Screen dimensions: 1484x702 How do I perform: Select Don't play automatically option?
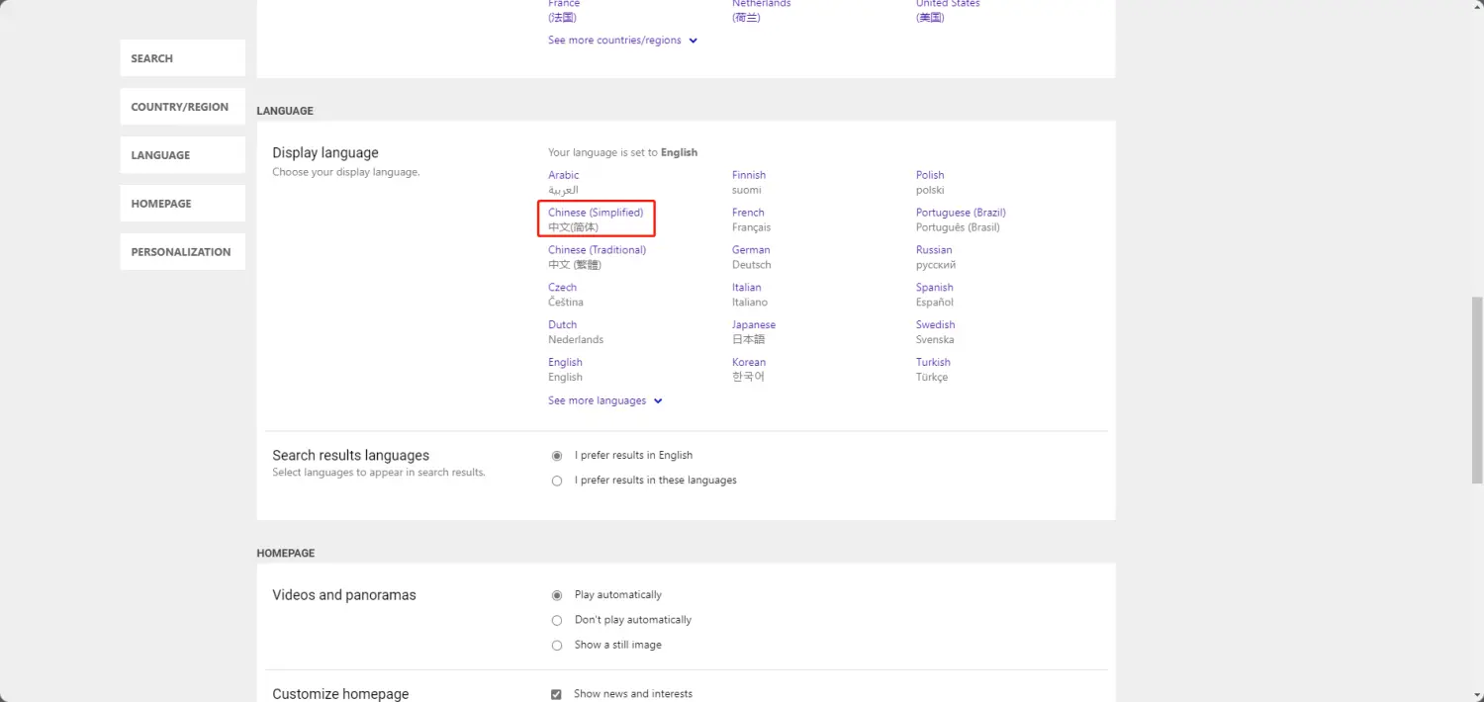[x=557, y=620]
